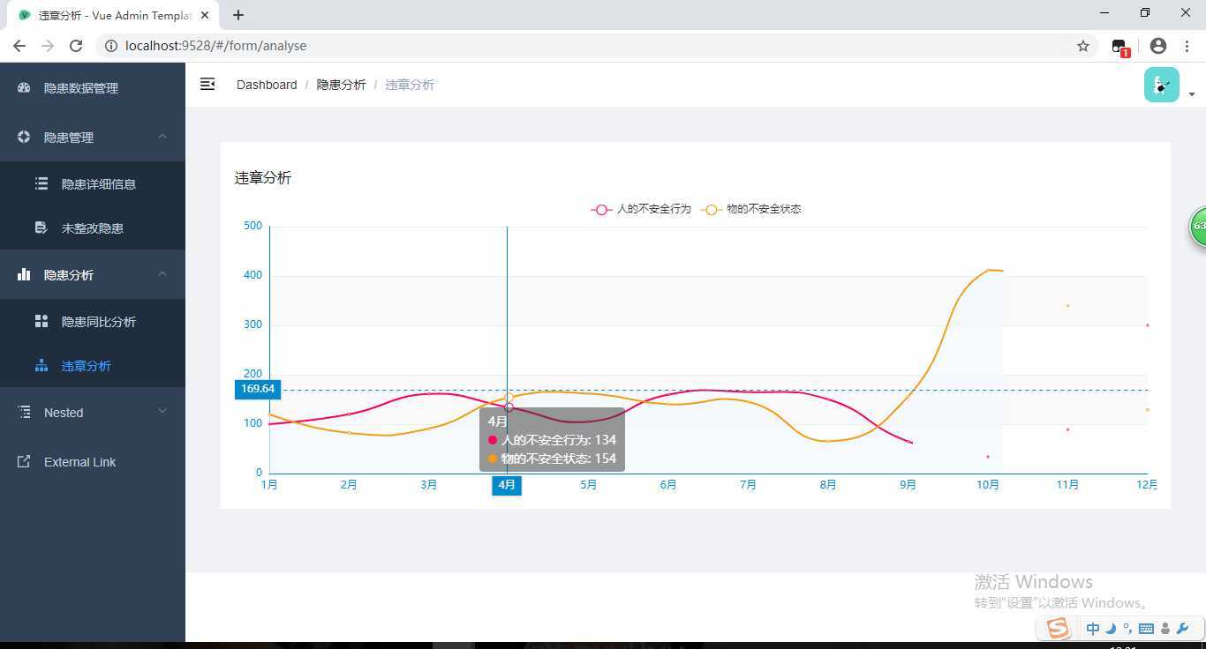Screen dimensions: 1206x649
Task: Reload the page with refresh icon
Action: click(x=76, y=46)
